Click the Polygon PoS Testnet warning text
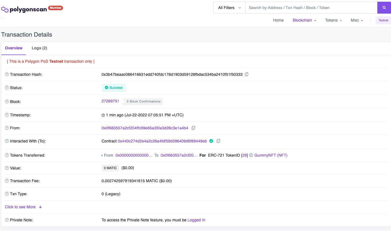 [51, 61]
